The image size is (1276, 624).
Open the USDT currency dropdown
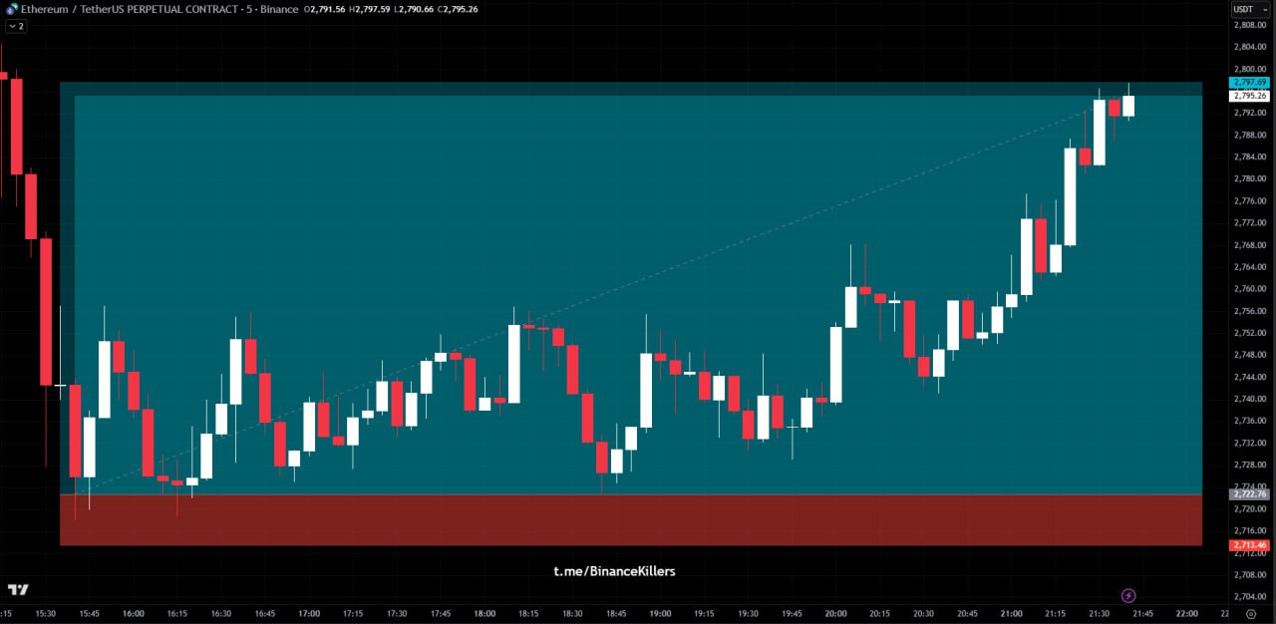tap(1246, 9)
